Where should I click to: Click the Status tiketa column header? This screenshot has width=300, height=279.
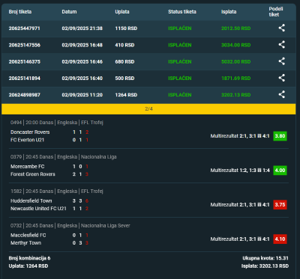click(182, 12)
